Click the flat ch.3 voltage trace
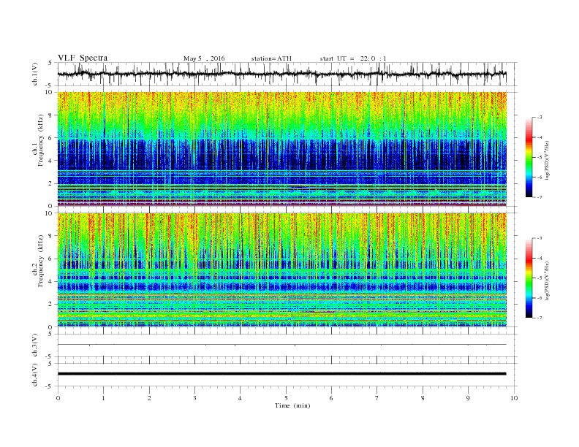The image size is (579, 447). tap(282, 345)
